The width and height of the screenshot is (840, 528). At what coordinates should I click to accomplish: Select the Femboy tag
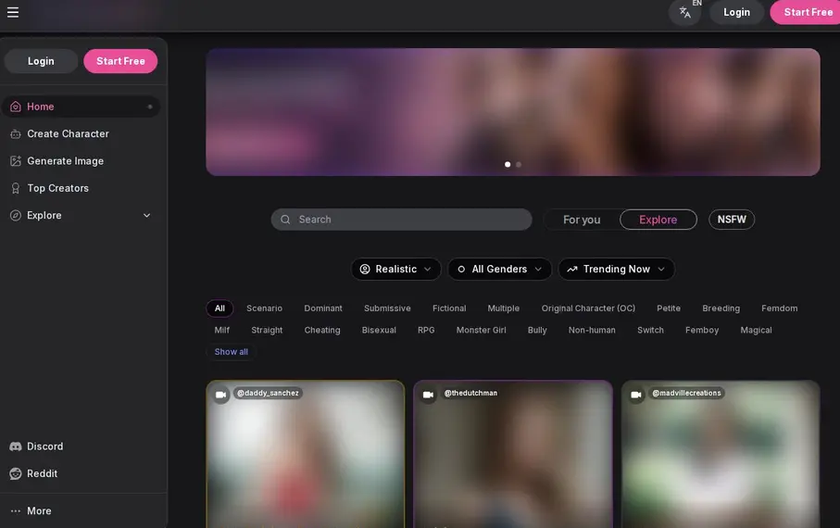point(702,330)
